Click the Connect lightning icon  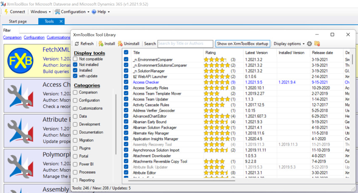(x=6, y=12)
